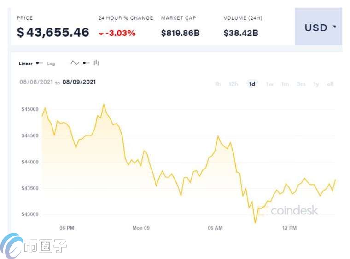
Task: Select the candlestick bar chart icon
Action: pos(96,63)
